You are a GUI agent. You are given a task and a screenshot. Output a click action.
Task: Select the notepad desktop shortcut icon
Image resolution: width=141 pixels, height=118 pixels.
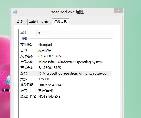click(7, 80)
